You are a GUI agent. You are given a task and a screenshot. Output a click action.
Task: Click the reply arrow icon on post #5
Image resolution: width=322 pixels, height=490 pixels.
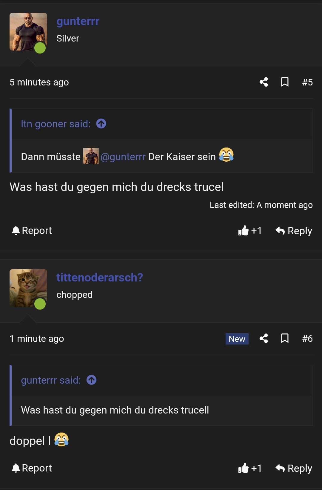pyautogui.click(x=280, y=230)
